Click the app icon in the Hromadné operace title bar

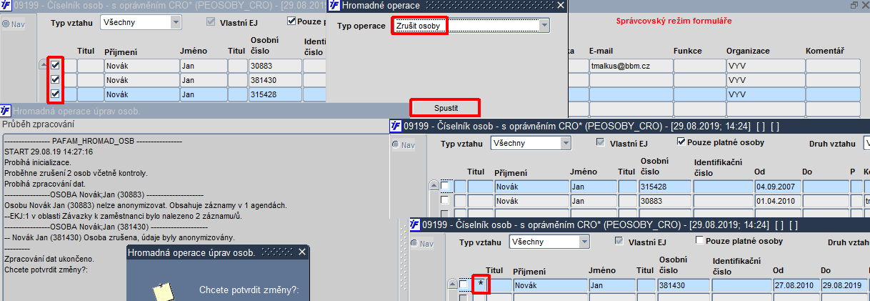pos(334,6)
